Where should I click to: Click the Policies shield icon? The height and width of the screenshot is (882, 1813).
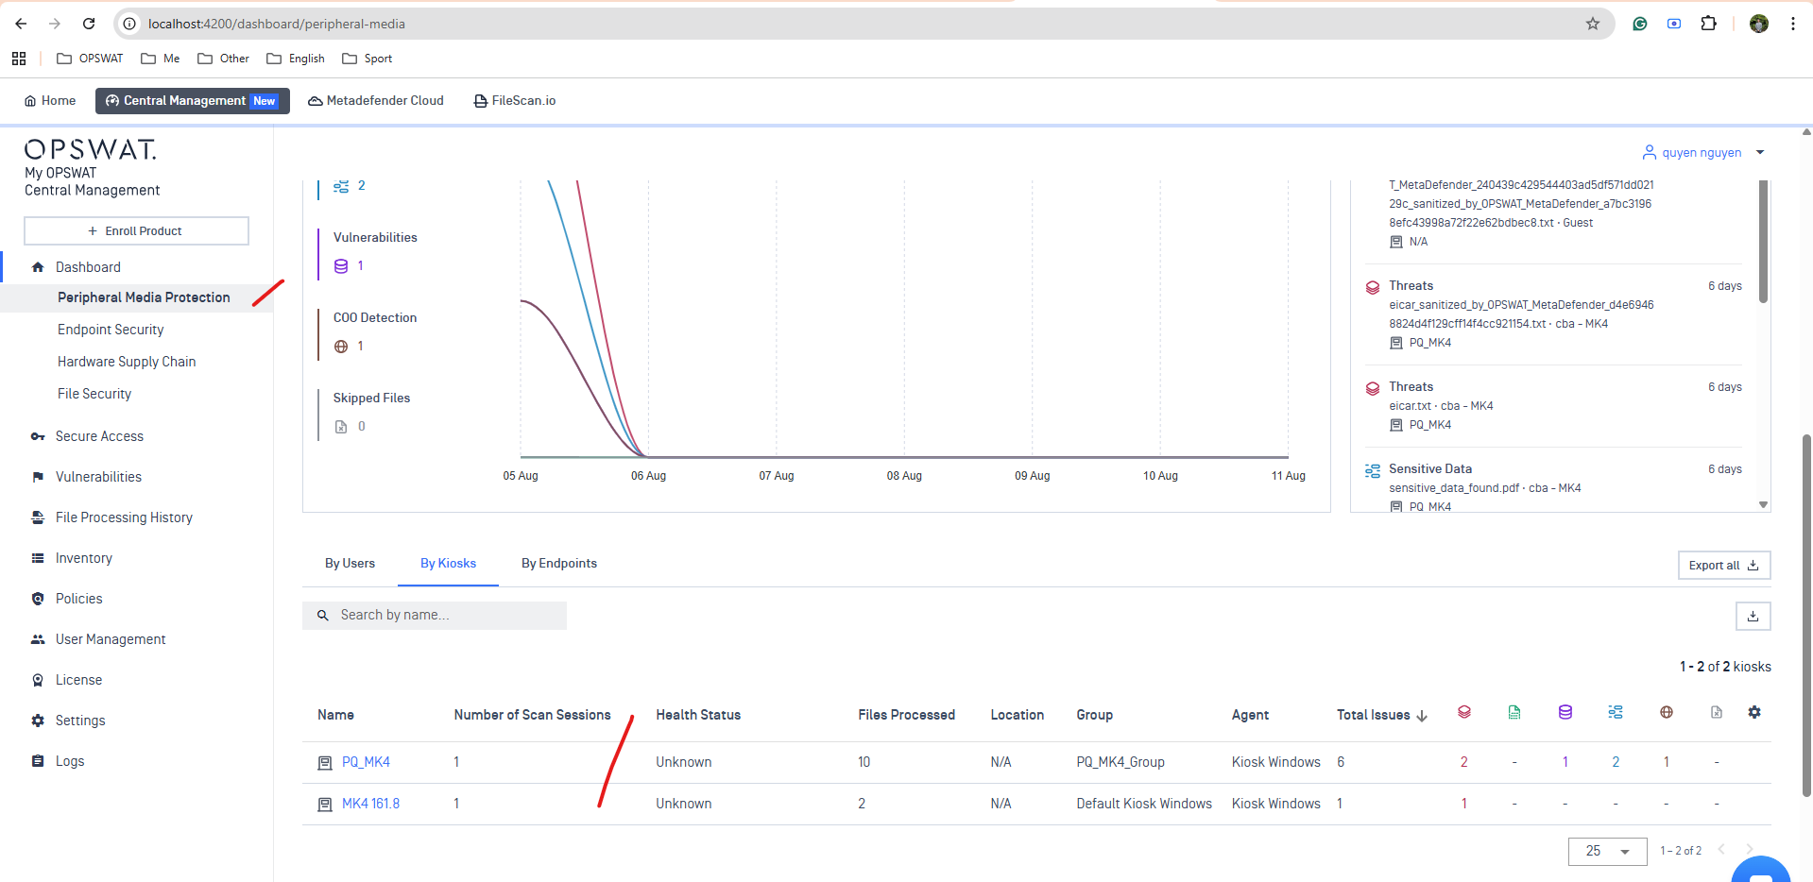pyautogui.click(x=38, y=599)
